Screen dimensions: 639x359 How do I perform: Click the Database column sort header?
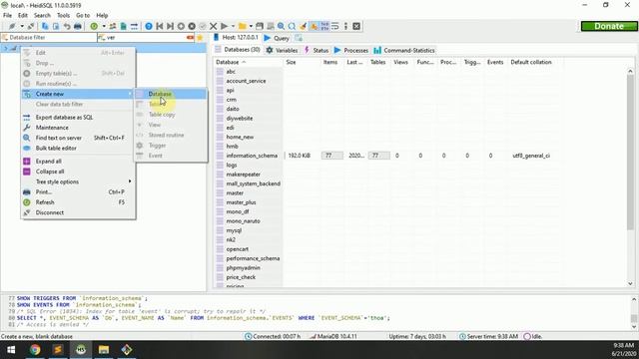pyautogui.click(x=248, y=62)
